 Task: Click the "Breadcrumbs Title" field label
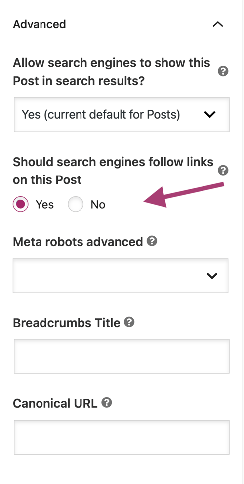click(67, 323)
